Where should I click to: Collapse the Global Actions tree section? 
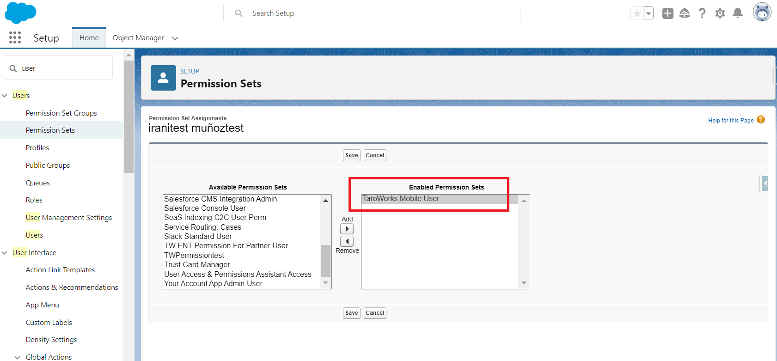coord(18,357)
